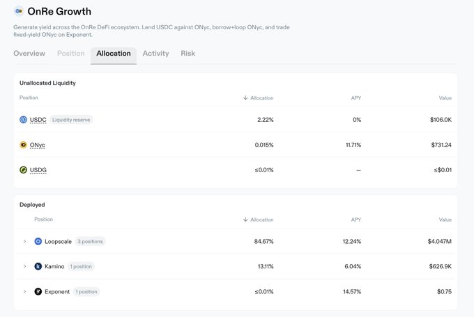The width and height of the screenshot is (474, 317).
Task: Click the Exponent APY 14.57%
Action: [352, 291]
